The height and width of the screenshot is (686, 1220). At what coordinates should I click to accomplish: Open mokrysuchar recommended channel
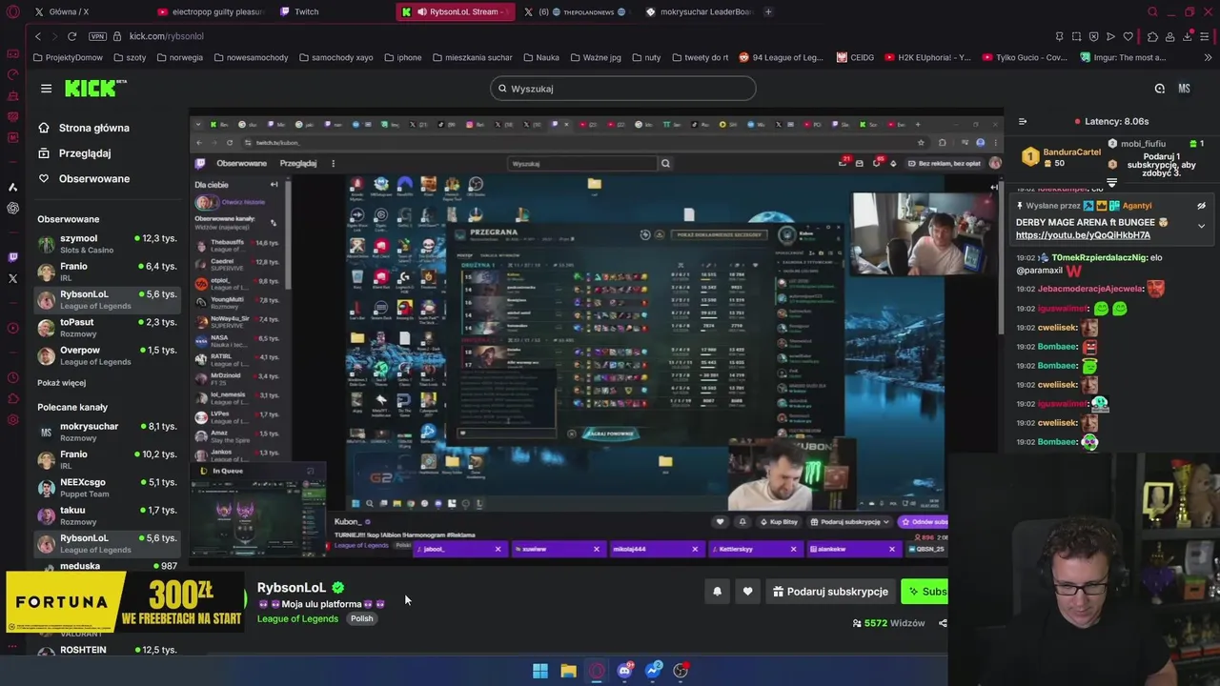pyautogui.click(x=107, y=432)
